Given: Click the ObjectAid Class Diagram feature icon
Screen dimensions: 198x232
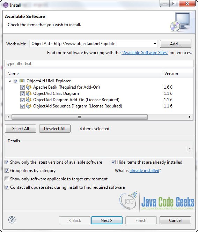Looking at the screenshot, I should click(29, 93).
